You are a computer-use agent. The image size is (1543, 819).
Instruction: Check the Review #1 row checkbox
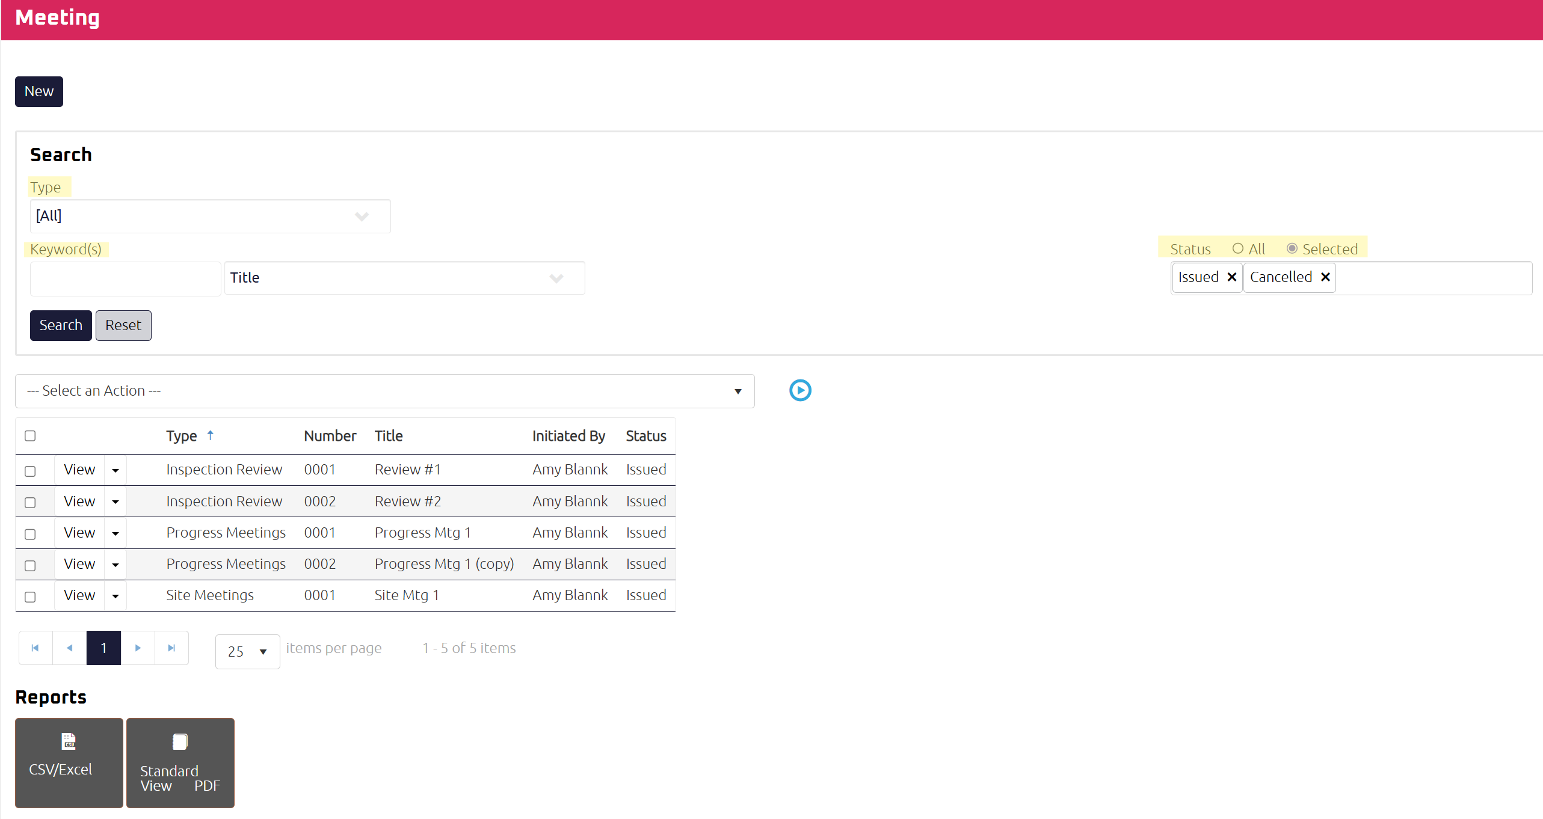pyautogui.click(x=30, y=471)
